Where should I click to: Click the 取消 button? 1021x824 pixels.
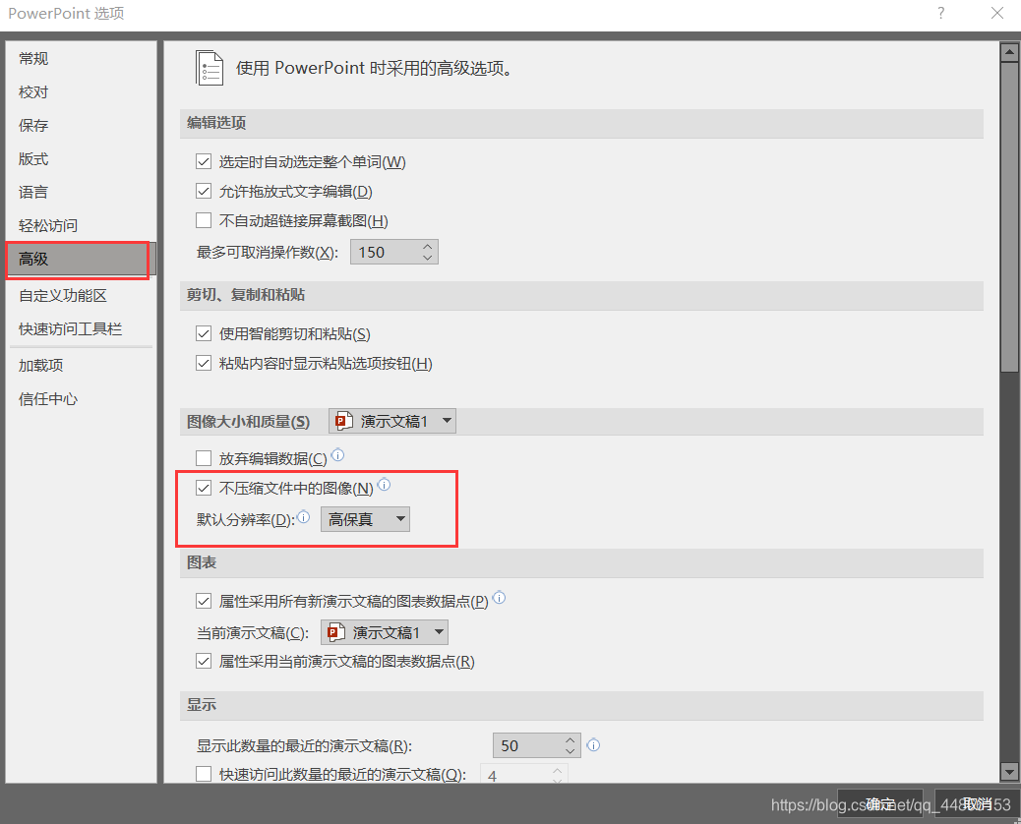point(977,804)
